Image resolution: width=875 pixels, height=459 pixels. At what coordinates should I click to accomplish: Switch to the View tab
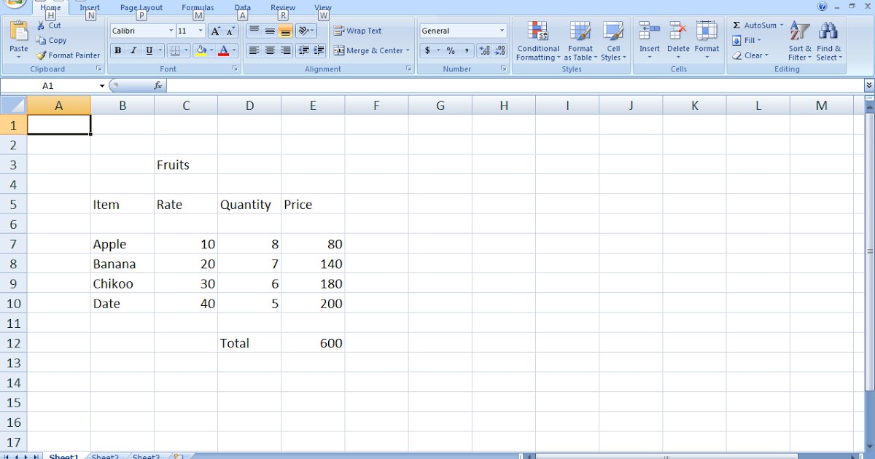click(x=323, y=8)
